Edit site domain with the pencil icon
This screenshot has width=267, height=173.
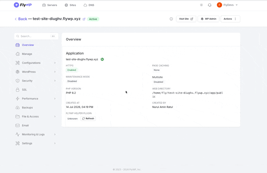click(84, 19)
